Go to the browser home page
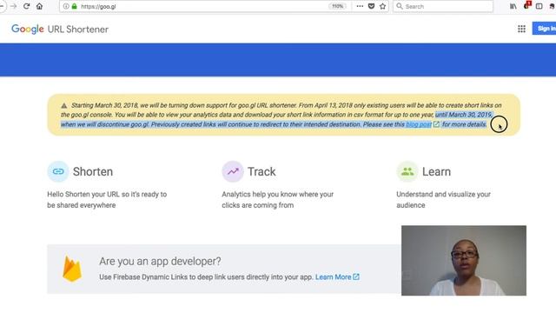This screenshot has height=313, width=556. [x=39, y=6]
